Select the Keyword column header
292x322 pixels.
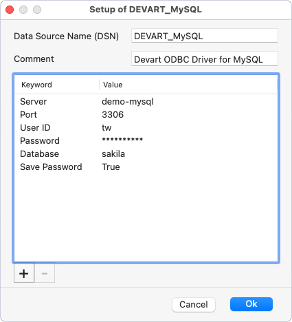pos(36,85)
